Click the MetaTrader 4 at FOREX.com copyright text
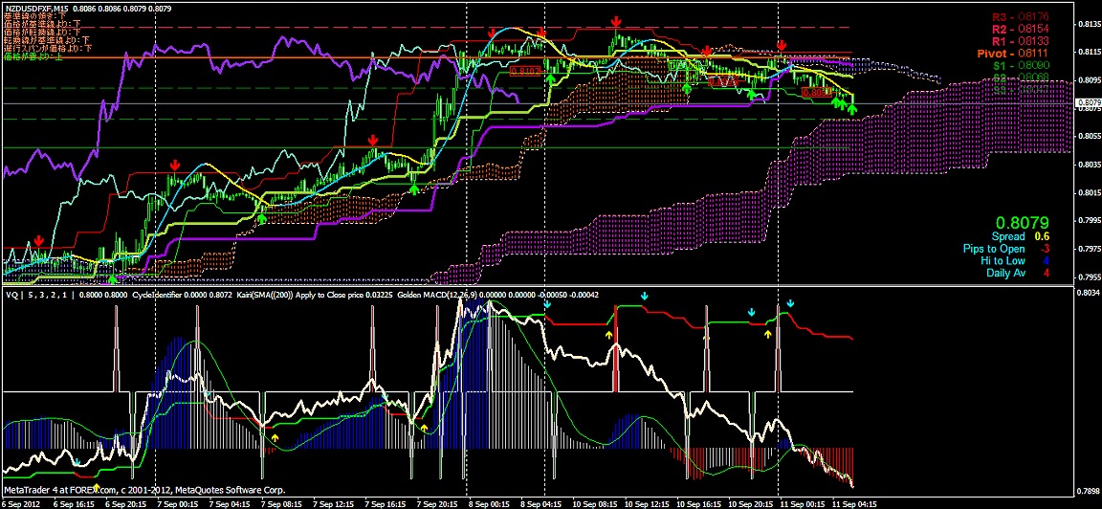Viewport: 1102px width, 509px height. click(x=144, y=490)
